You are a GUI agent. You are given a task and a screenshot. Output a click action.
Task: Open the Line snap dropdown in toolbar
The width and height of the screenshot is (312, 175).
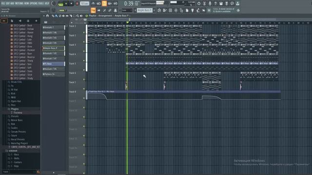[127, 10]
